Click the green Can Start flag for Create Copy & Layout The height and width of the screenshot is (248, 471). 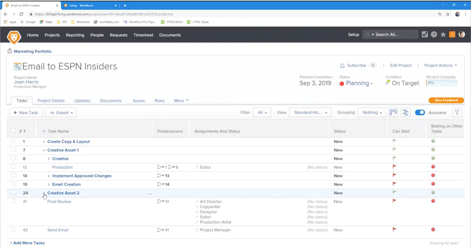tap(395, 141)
